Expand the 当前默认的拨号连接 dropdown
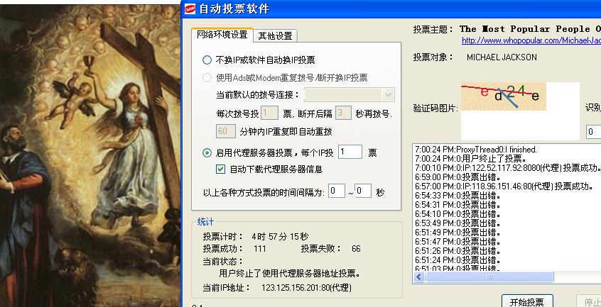The width and height of the screenshot is (601, 307). point(388,94)
